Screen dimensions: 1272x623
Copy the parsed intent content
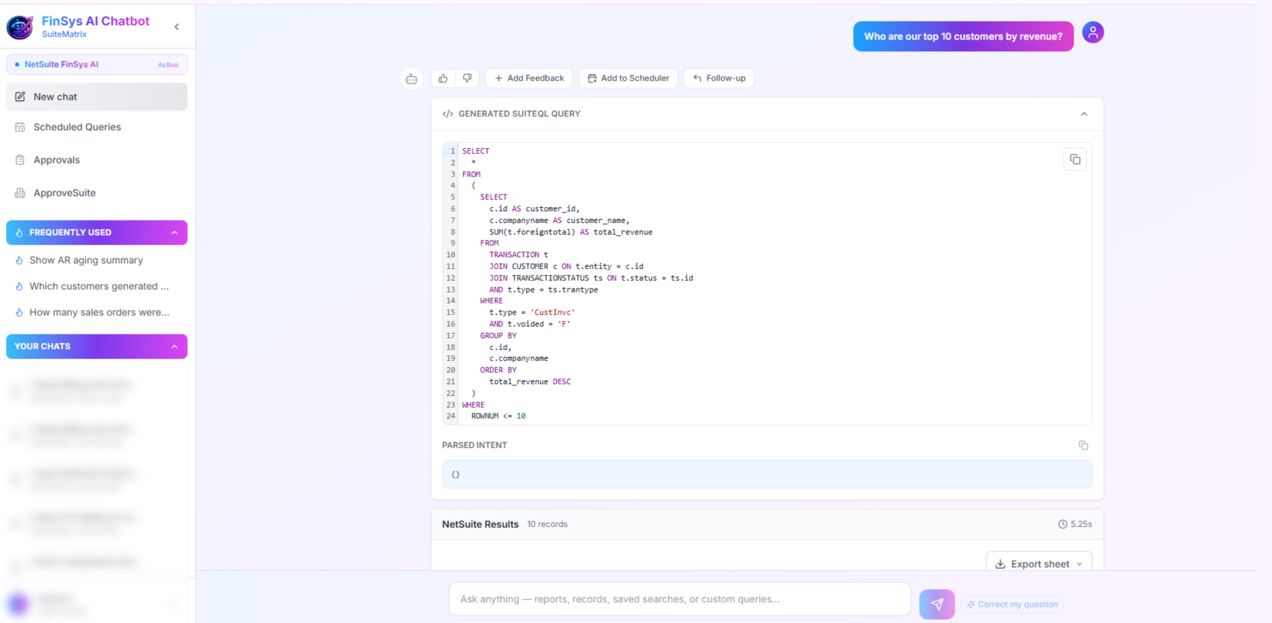pyautogui.click(x=1083, y=446)
